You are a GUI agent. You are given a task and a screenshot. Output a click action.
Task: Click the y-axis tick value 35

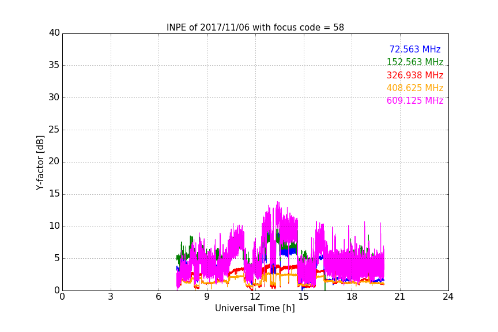point(54,65)
